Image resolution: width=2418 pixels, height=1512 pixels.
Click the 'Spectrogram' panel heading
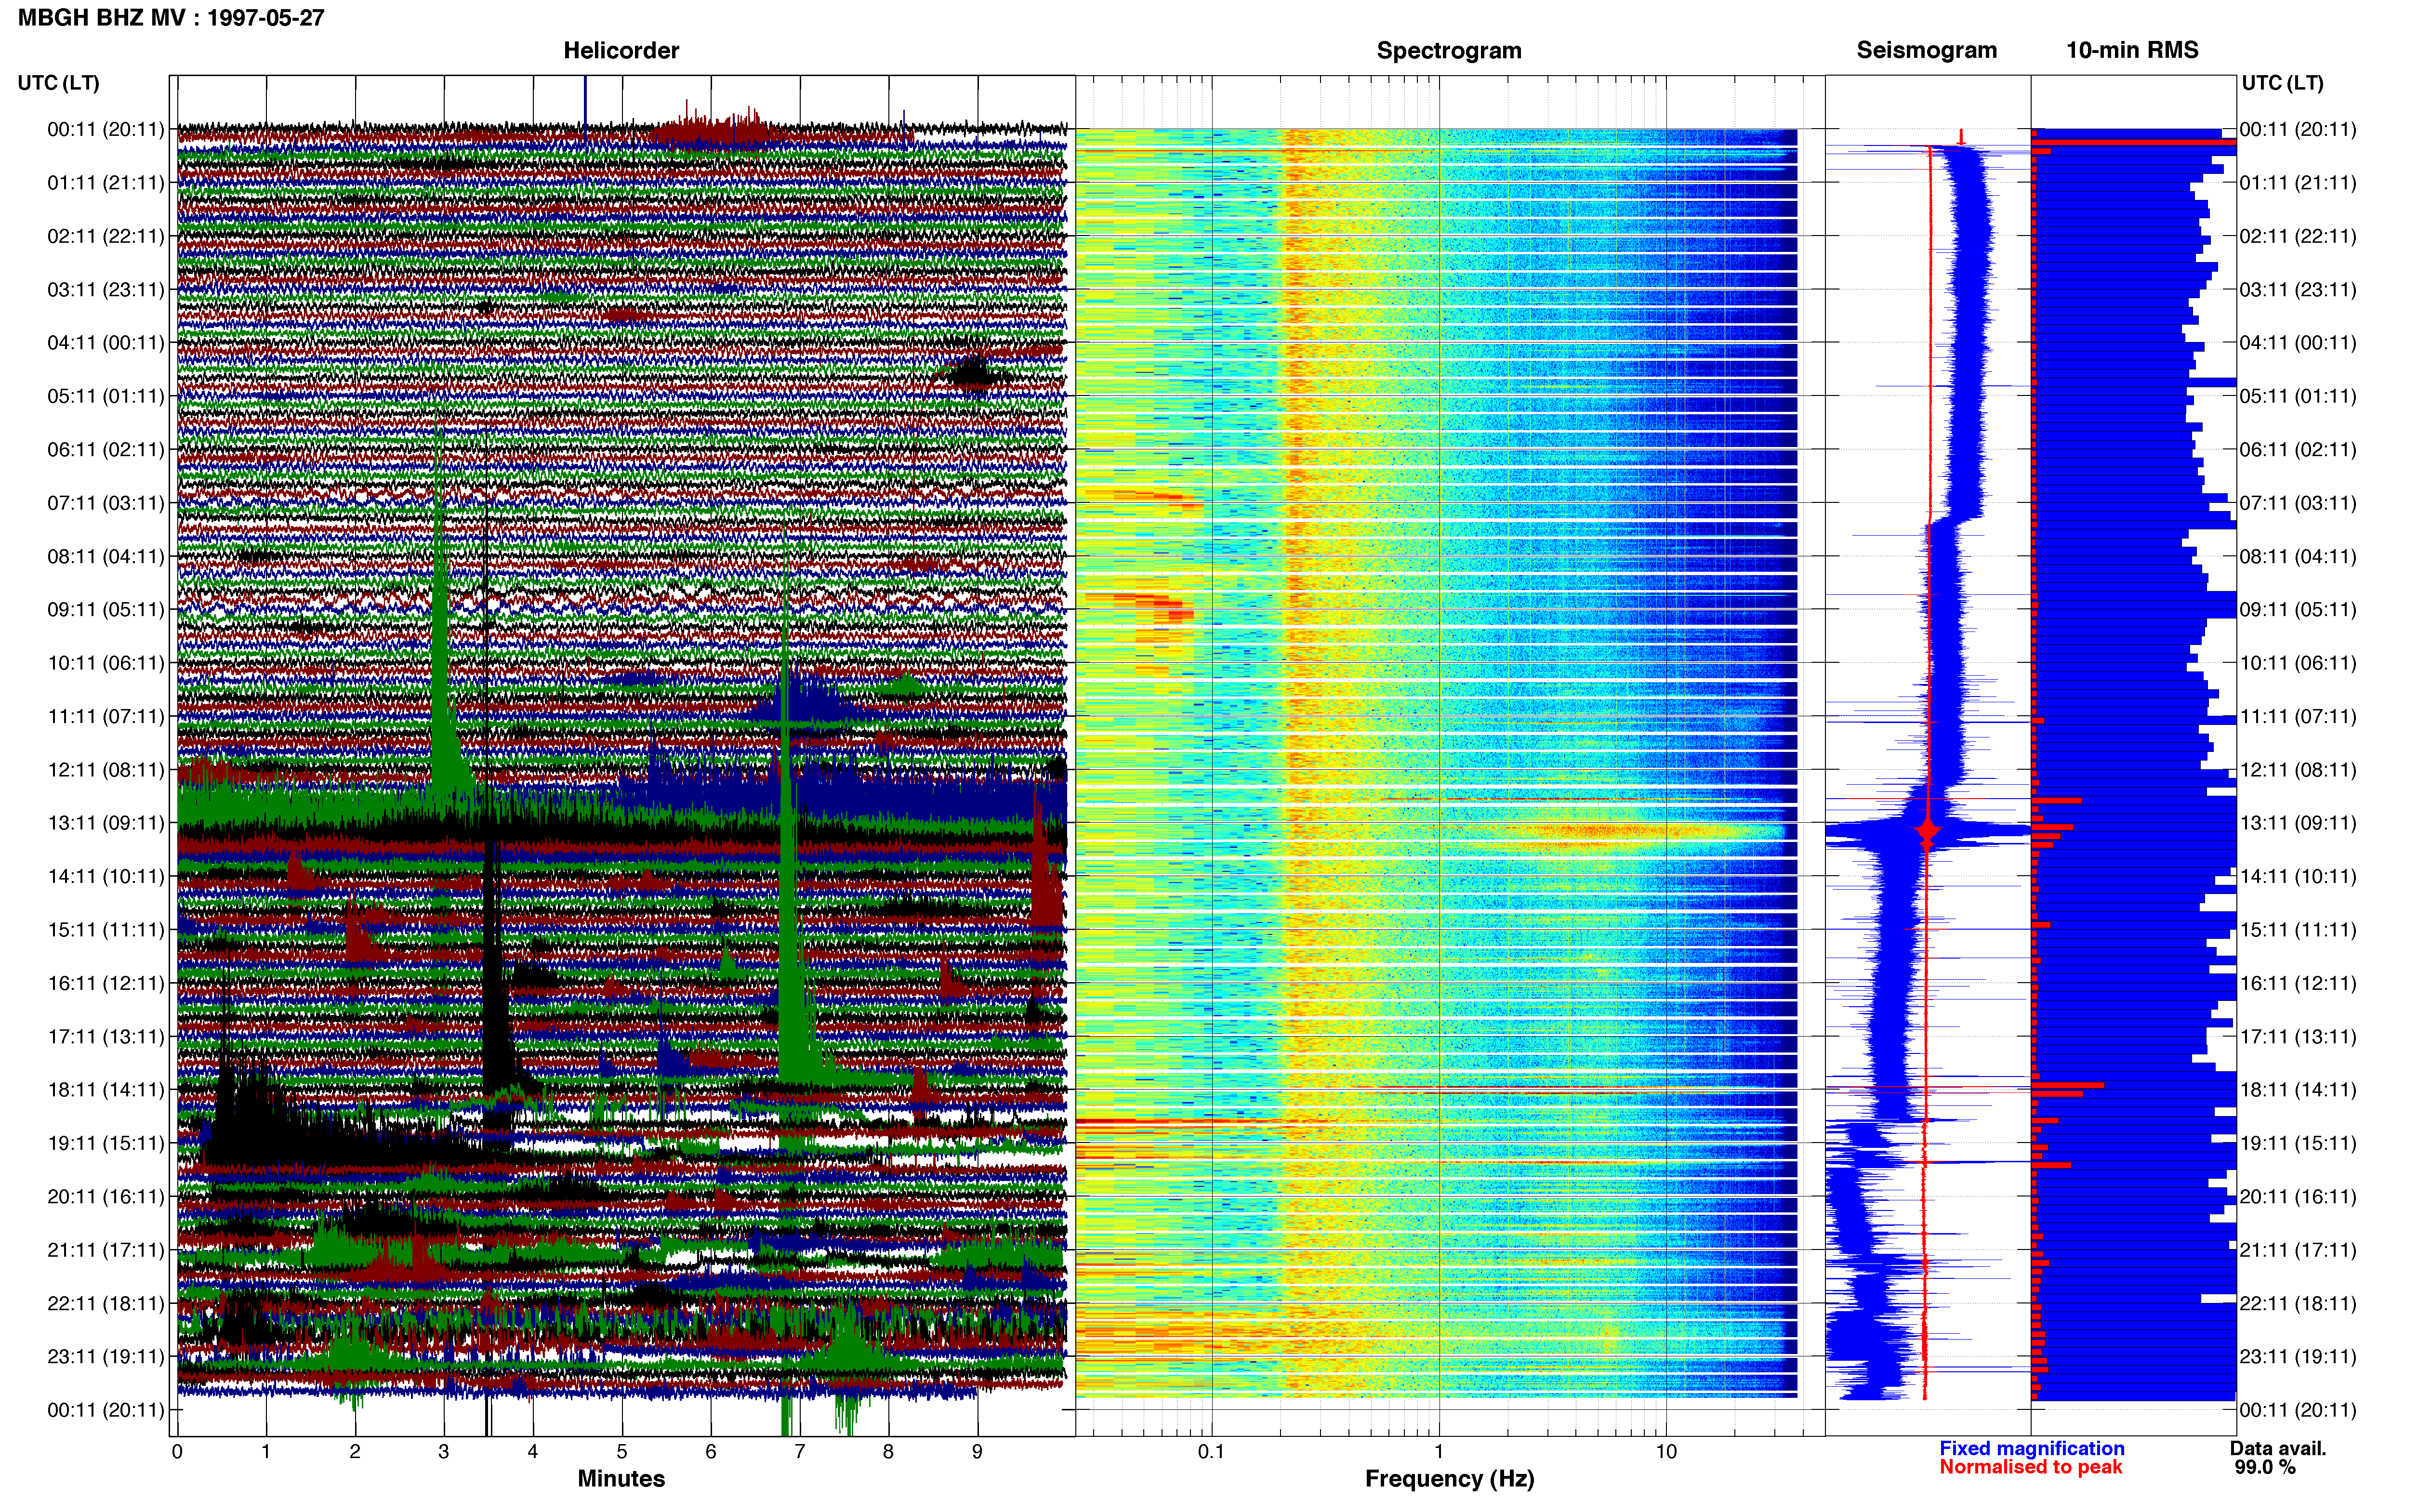point(1449,50)
